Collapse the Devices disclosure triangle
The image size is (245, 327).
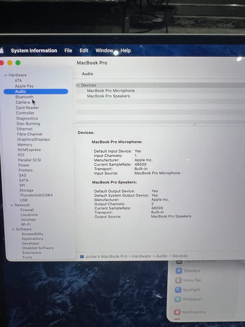point(78,85)
